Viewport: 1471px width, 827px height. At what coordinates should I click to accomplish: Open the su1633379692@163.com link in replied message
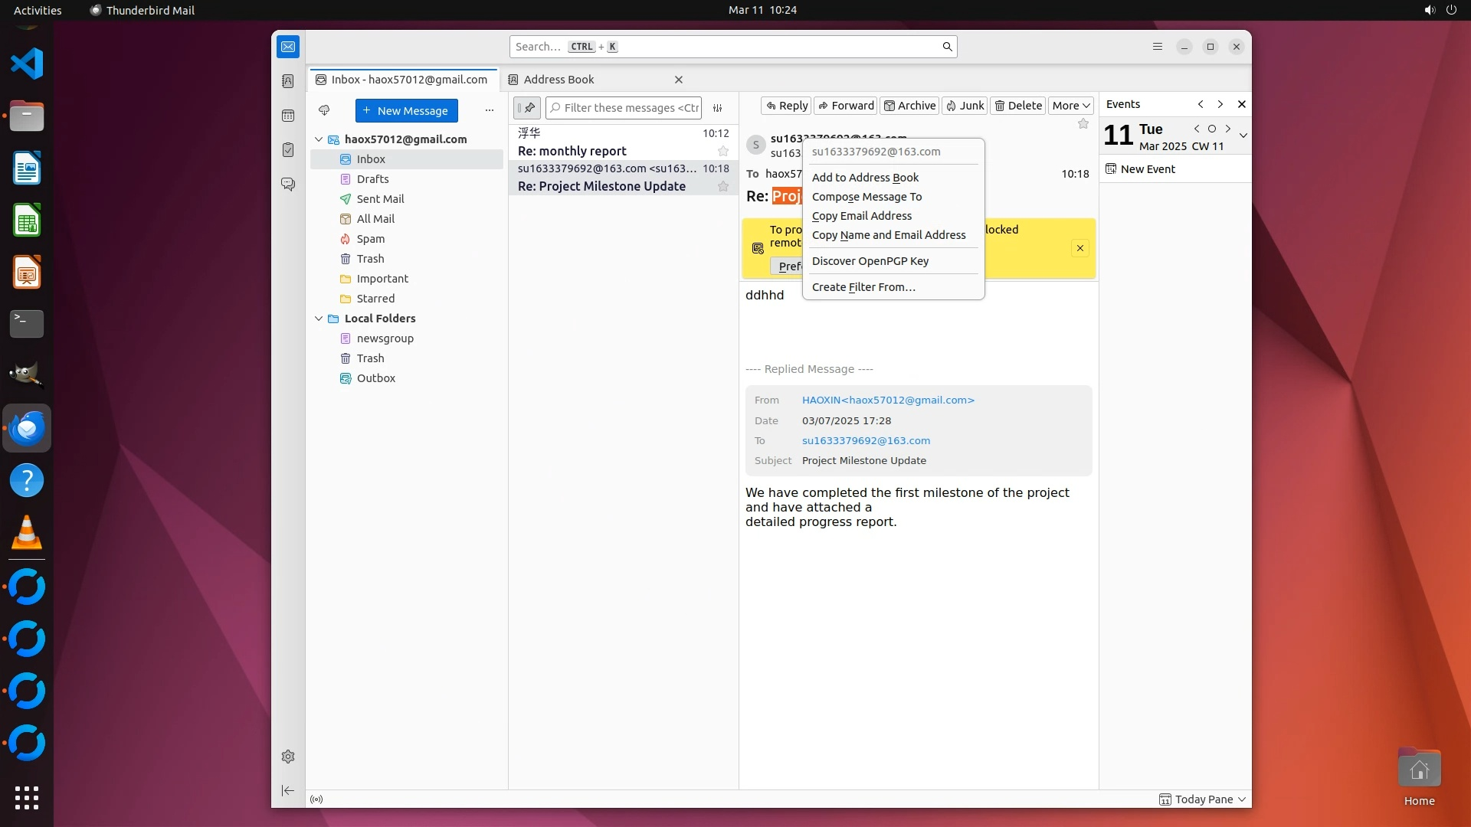point(866,440)
